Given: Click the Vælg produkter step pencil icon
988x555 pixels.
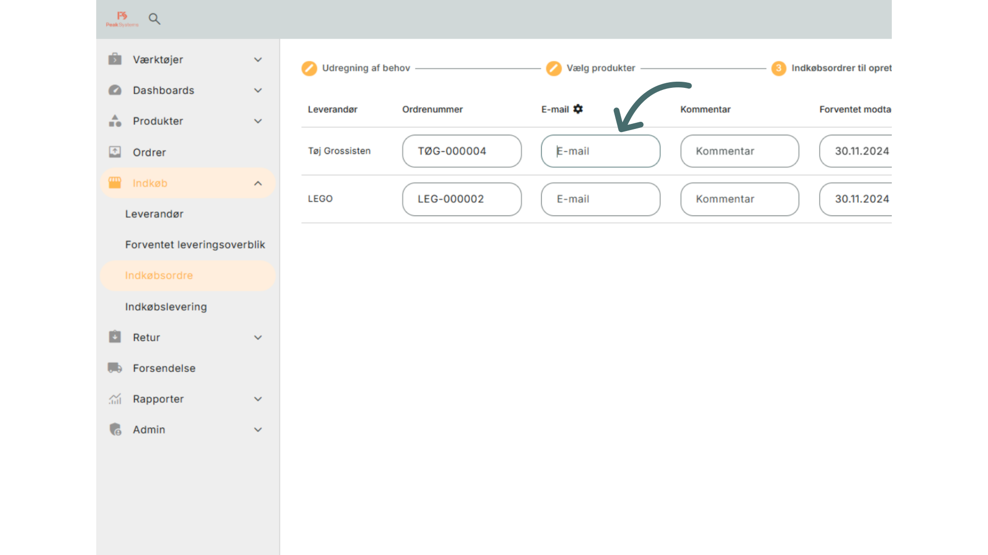Looking at the screenshot, I should (x=554, y=68).
